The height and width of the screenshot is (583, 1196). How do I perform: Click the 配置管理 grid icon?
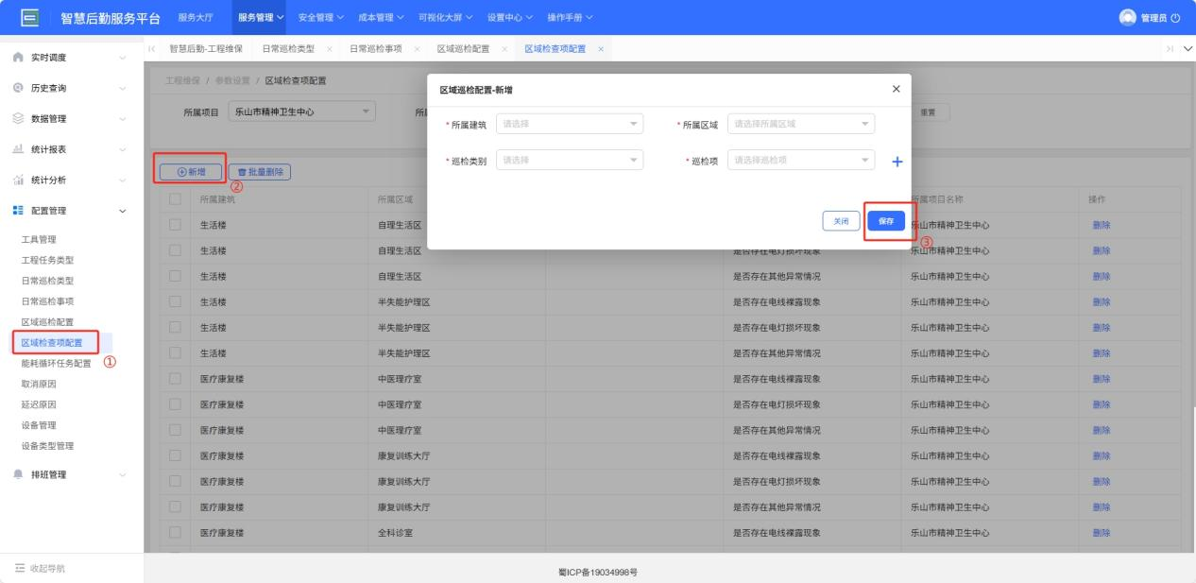pos(19,211)
